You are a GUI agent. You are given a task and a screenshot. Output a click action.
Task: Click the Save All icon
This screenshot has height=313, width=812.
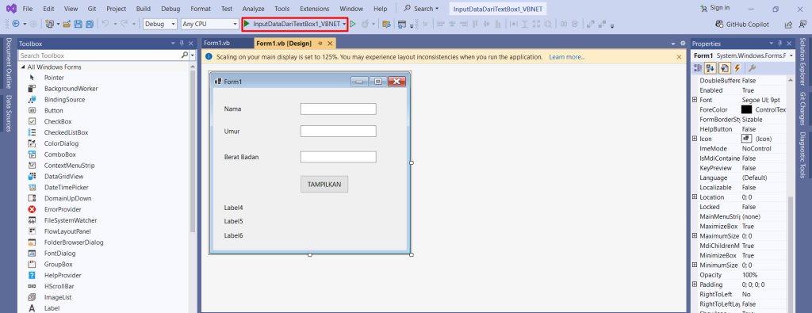89,24
